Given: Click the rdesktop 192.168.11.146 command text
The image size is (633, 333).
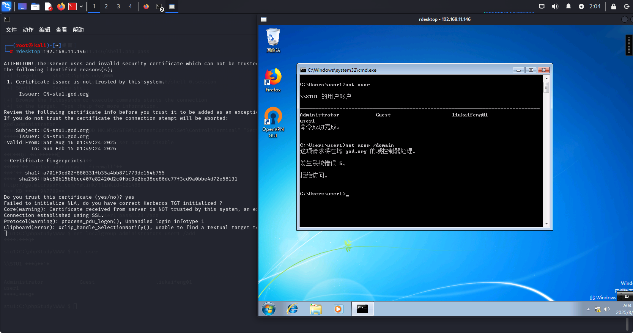Looking at the screenshot, I should [x=51, y=52].
